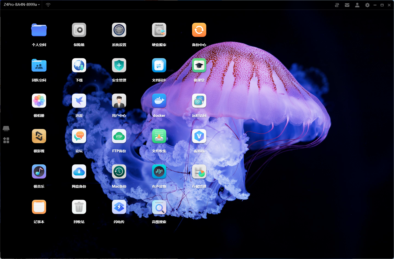Launch the 保险箱 safe app
The height and width of the screenshot is (259, 394).
pyautogui.click(x=79, y=30)
